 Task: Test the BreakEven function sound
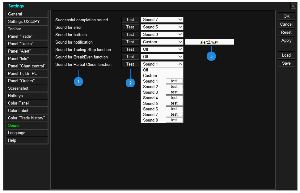130,57
